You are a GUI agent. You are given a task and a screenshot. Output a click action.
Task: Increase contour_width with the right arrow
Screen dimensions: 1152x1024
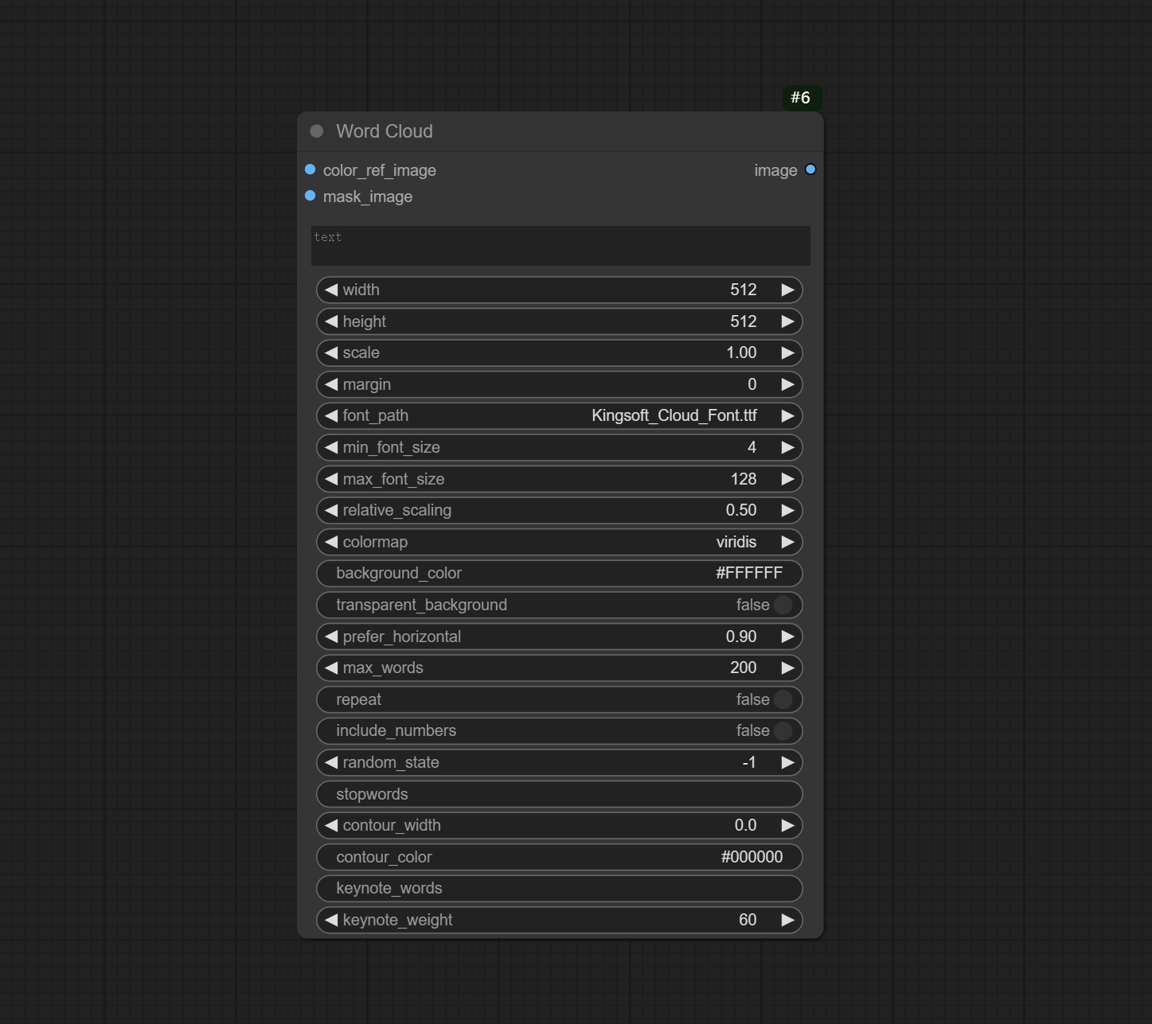(x=787, y=825)
